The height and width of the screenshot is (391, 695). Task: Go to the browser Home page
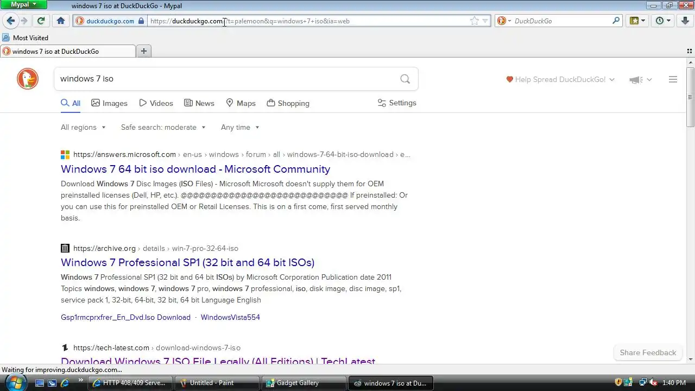61,21
